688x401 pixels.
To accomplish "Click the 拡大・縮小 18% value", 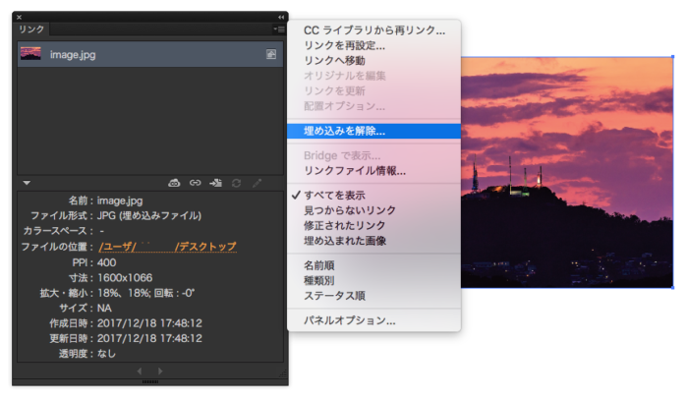I will pyautogui.click(x=145, y=293).
